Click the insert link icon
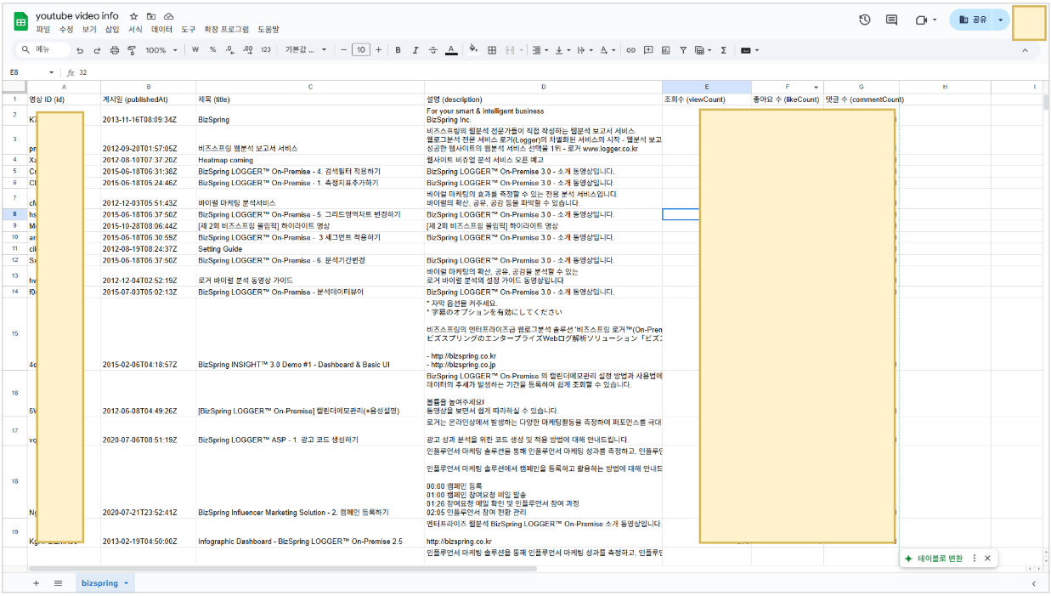The image size is (1051, 596). [630, 50]
